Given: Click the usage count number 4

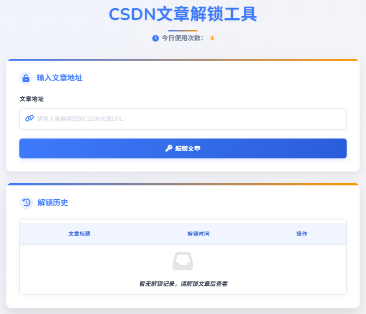Looking at the screenshot, I should 212,38.
